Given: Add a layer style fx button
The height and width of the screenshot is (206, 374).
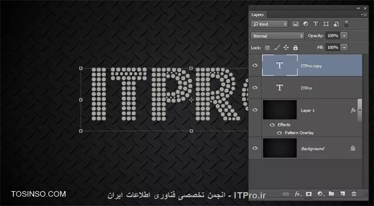Looking at the screenshot, I should (x=297, y=194).
